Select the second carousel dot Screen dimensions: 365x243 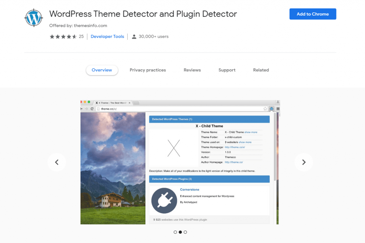click(x=180, y=232)
